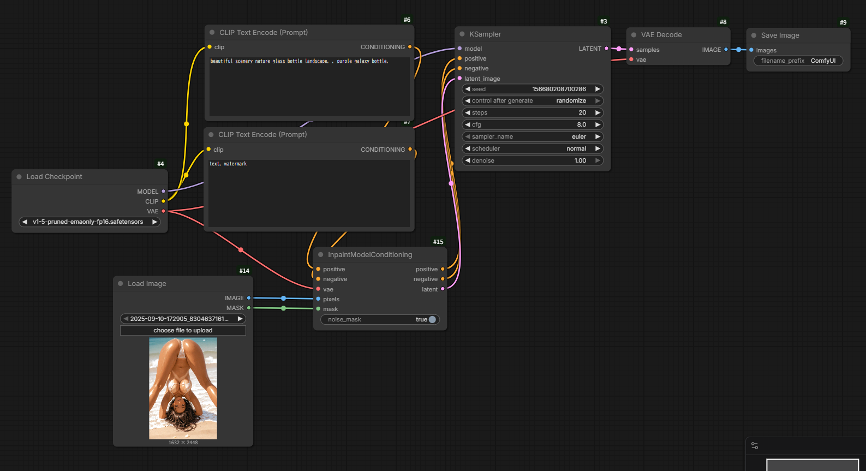Collapse the Load Checkpoint node

click(19, 177)
